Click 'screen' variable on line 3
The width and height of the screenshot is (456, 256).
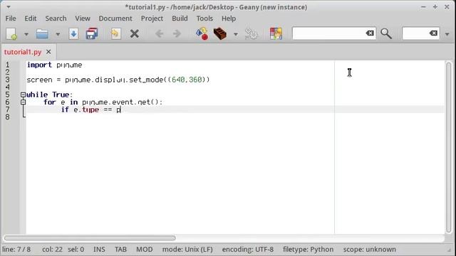click(40, 80)
